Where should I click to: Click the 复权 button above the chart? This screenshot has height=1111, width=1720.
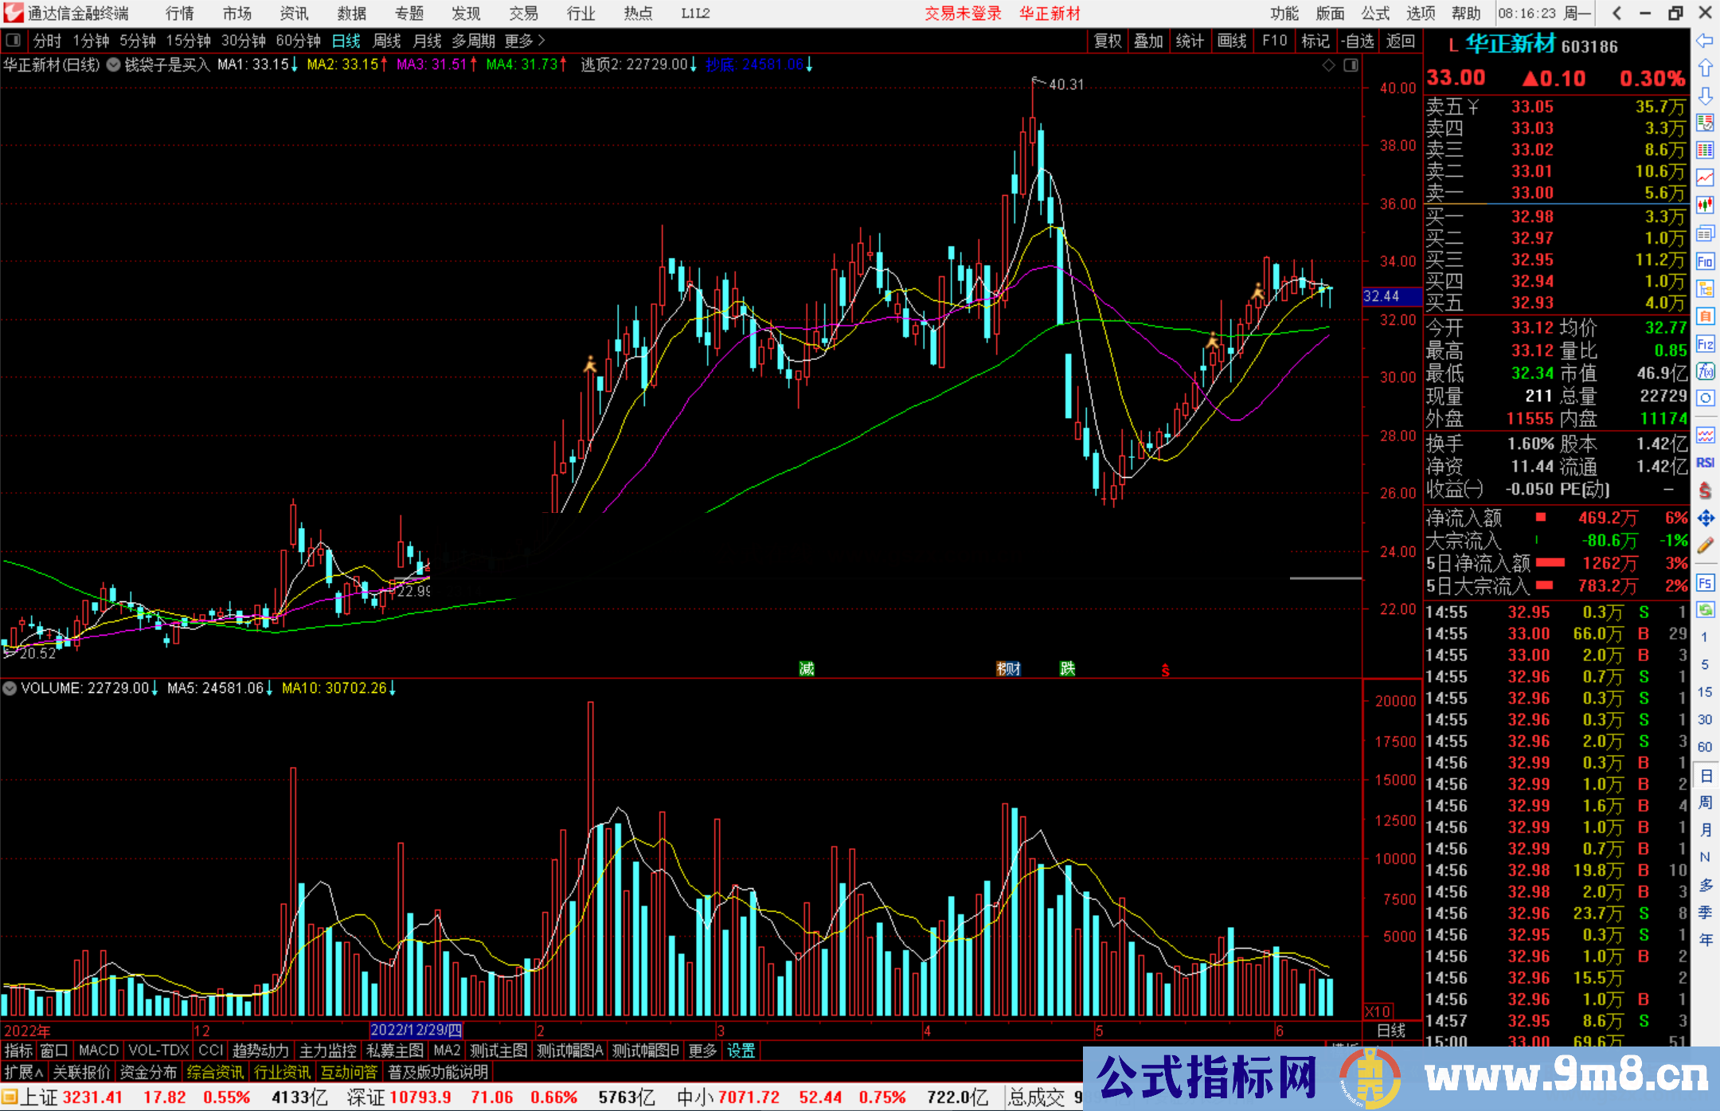coord(1108,41)
